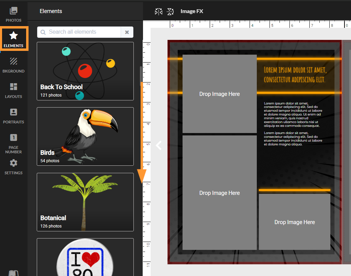Collapse the side panel with left chevron
This screenshot has height=276, width=351.
click(159, 145)
